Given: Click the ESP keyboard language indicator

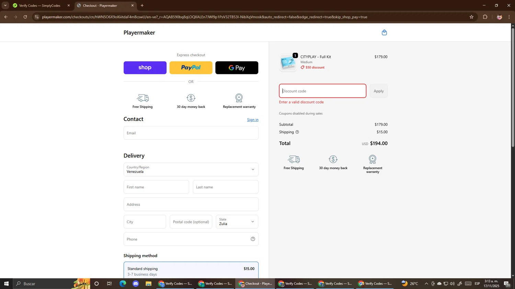Looking at the screenshot, I should [x=477, y=284].
